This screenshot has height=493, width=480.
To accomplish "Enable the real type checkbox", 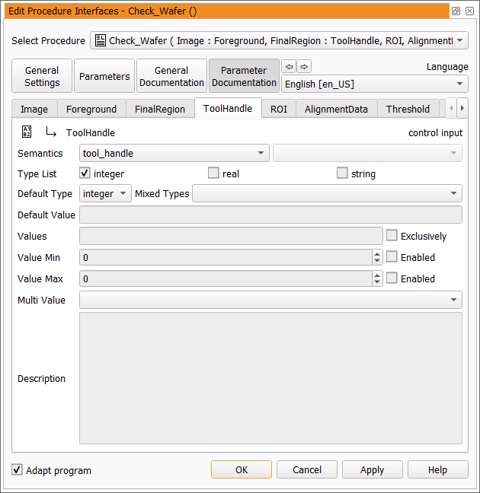I will click(213, 173).
